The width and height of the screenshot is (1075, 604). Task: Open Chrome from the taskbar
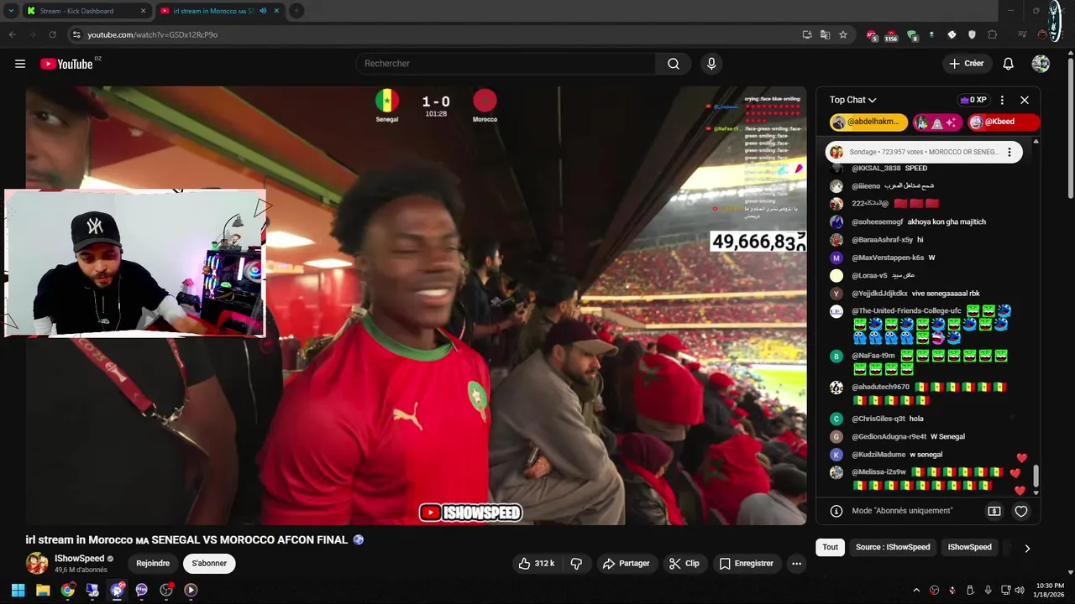coord(67,590)
